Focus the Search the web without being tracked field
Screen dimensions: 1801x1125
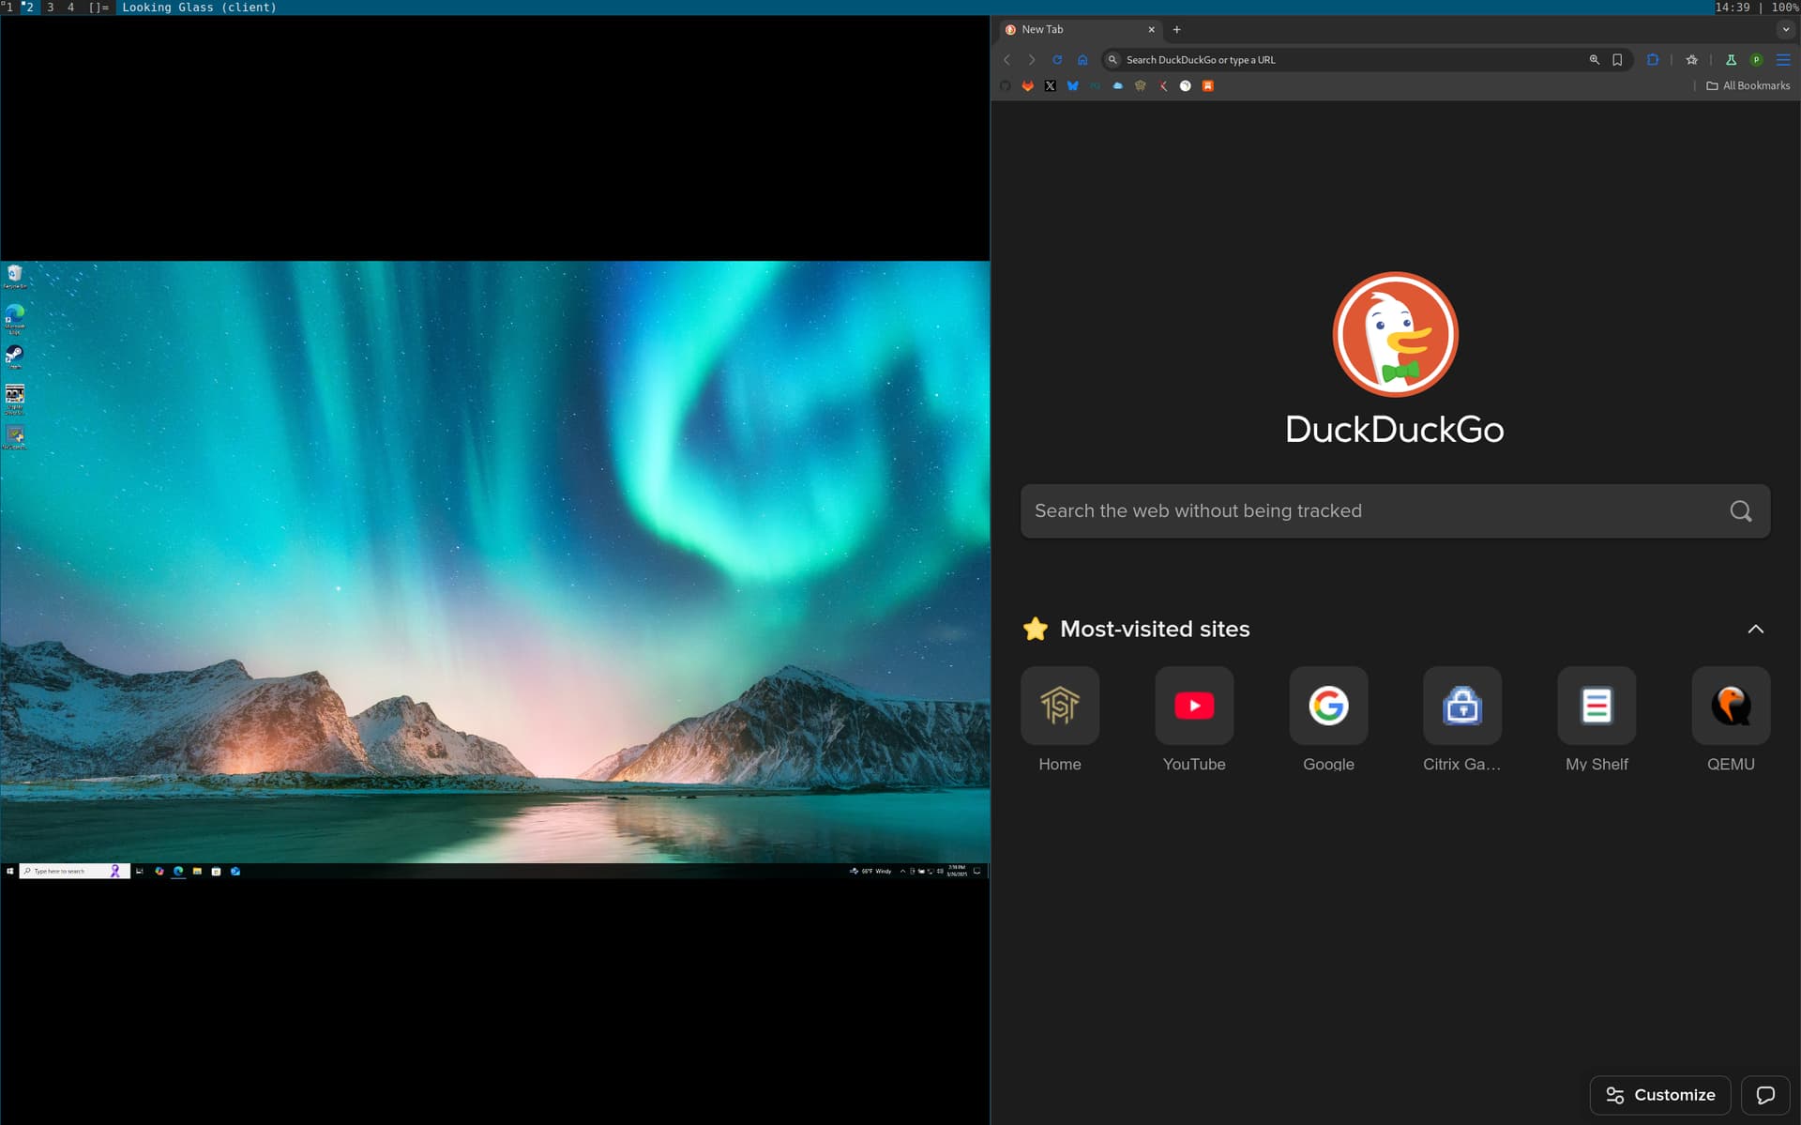click(x=1370, y=511)
